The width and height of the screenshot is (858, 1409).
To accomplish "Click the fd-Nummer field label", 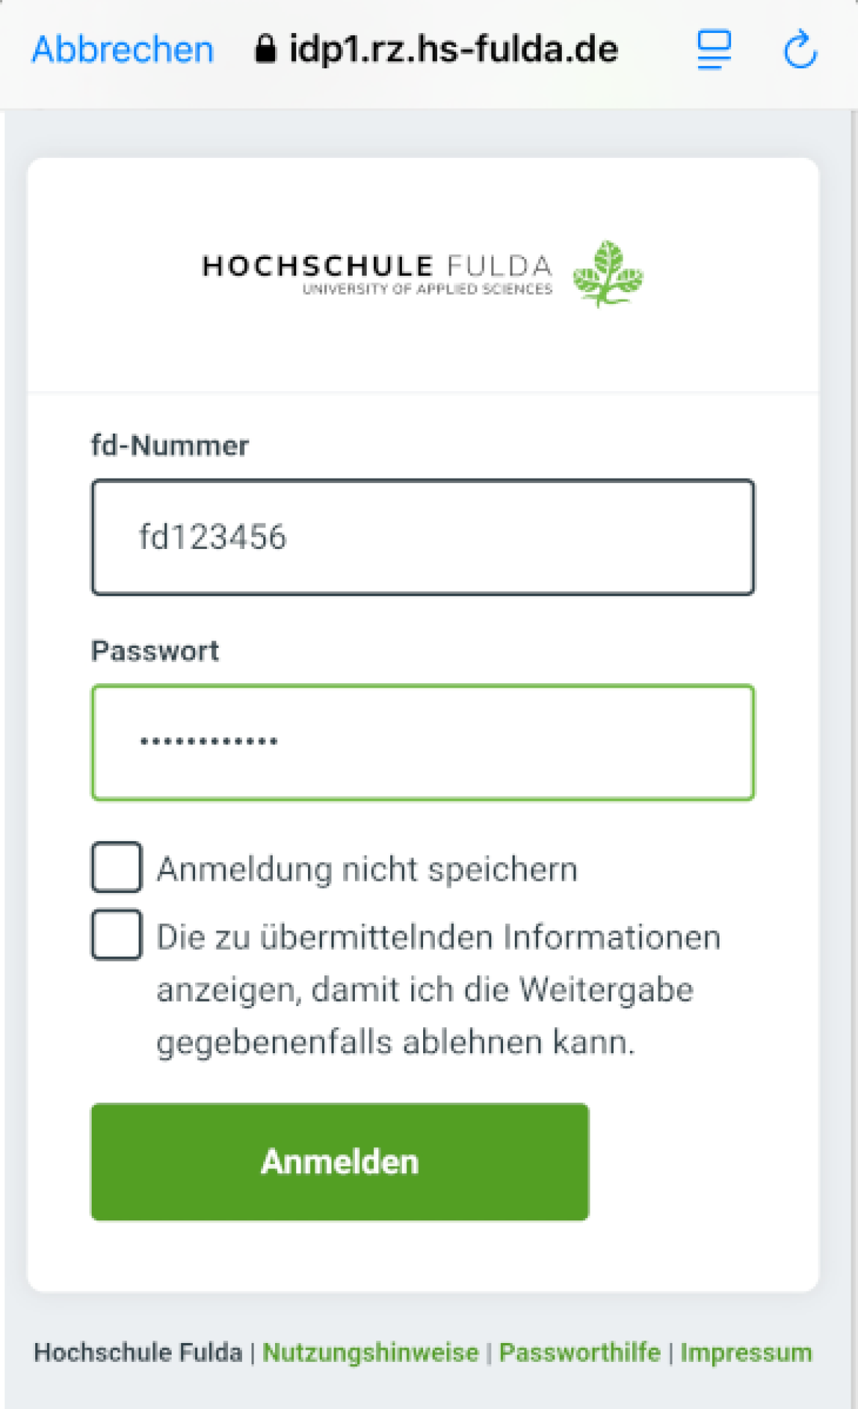I will (x=169, y=445).
